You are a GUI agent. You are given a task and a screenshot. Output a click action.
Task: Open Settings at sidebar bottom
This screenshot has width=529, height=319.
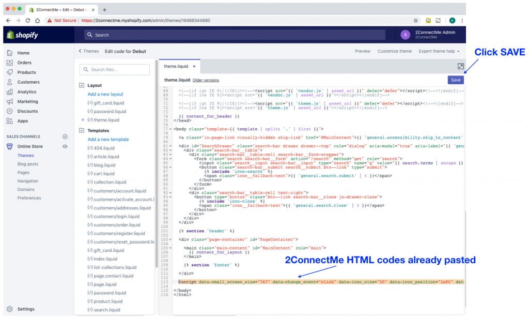tap(26, 309)
